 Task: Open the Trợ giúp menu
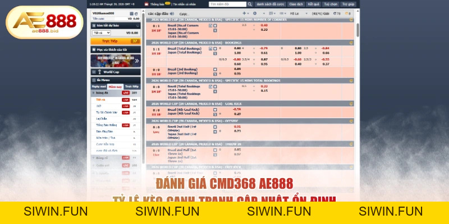[x=348, y=4]
